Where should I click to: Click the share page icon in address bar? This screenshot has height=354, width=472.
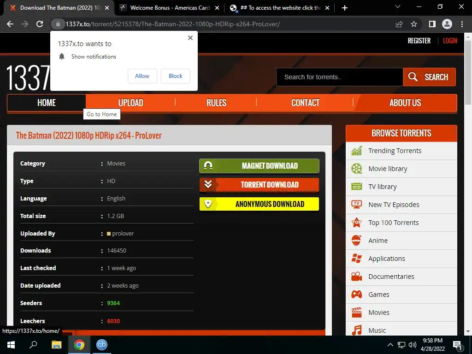[x=399, y=24]
